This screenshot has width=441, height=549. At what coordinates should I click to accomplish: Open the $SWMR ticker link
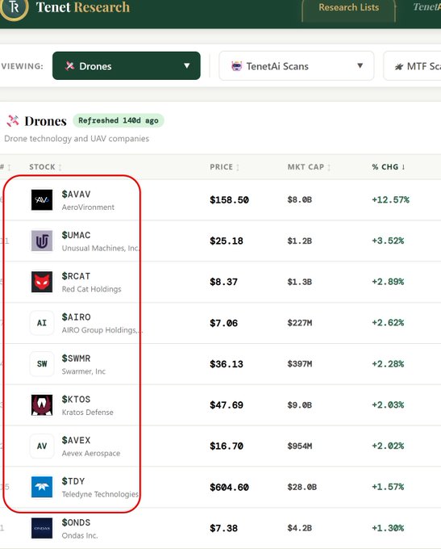coord(76,358)
